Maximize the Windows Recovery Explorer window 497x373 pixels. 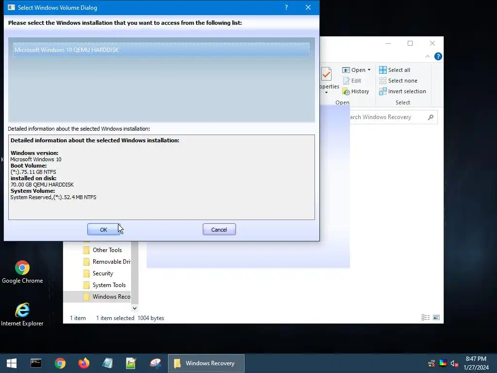tap(410, 43)
